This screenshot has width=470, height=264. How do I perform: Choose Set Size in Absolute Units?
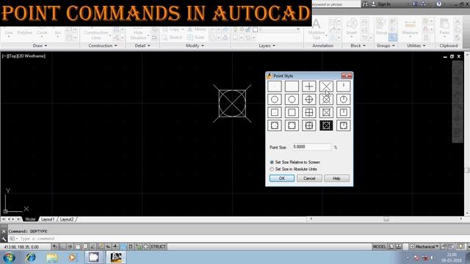[293, 169]
